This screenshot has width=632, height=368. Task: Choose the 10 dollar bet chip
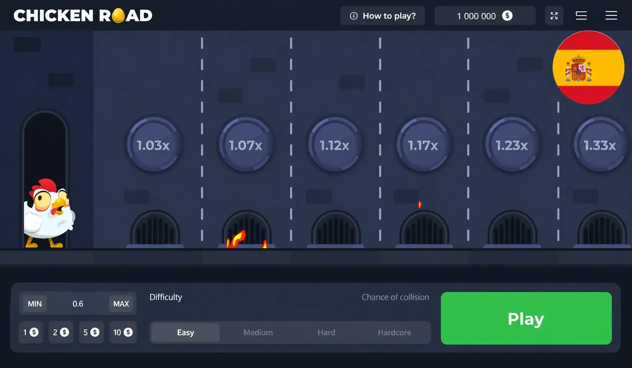(123, 332)
